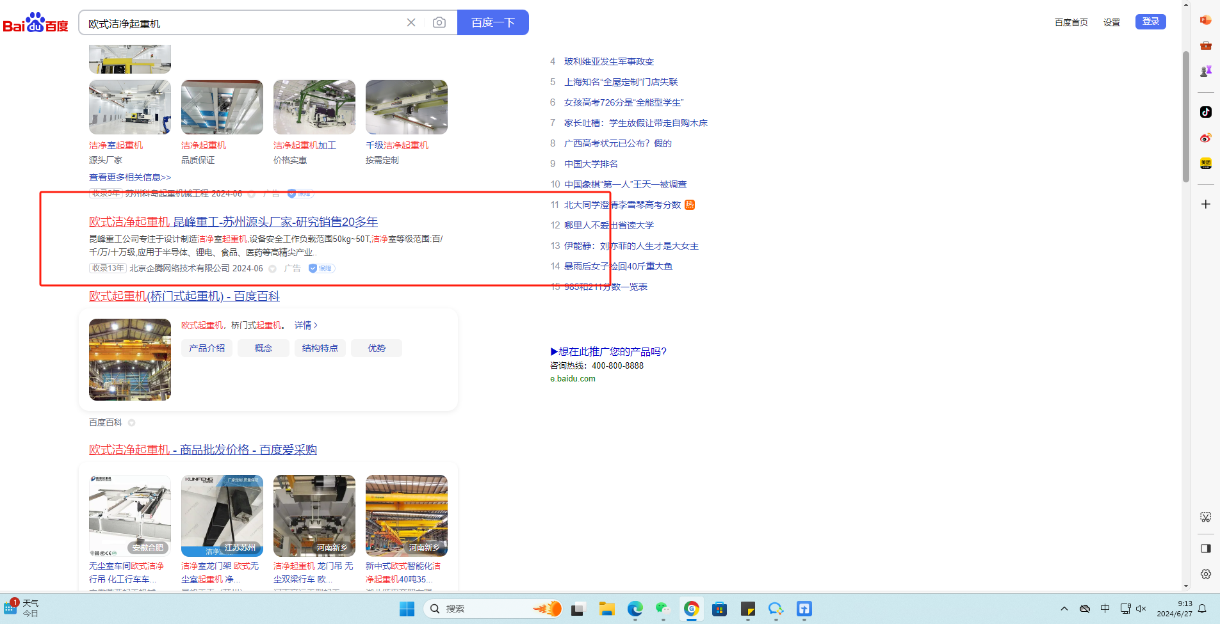Open the Meituan sidebar icon

(x=1206, y=163)
